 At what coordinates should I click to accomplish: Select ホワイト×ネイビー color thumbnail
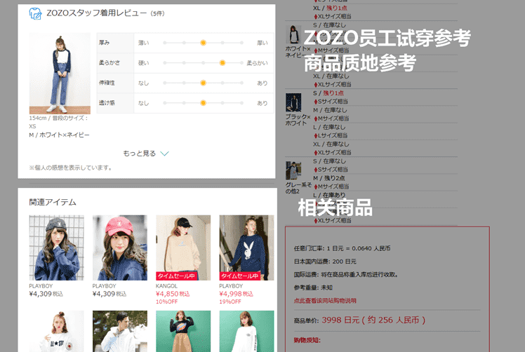pyautogui.click(x=293, y=34)
